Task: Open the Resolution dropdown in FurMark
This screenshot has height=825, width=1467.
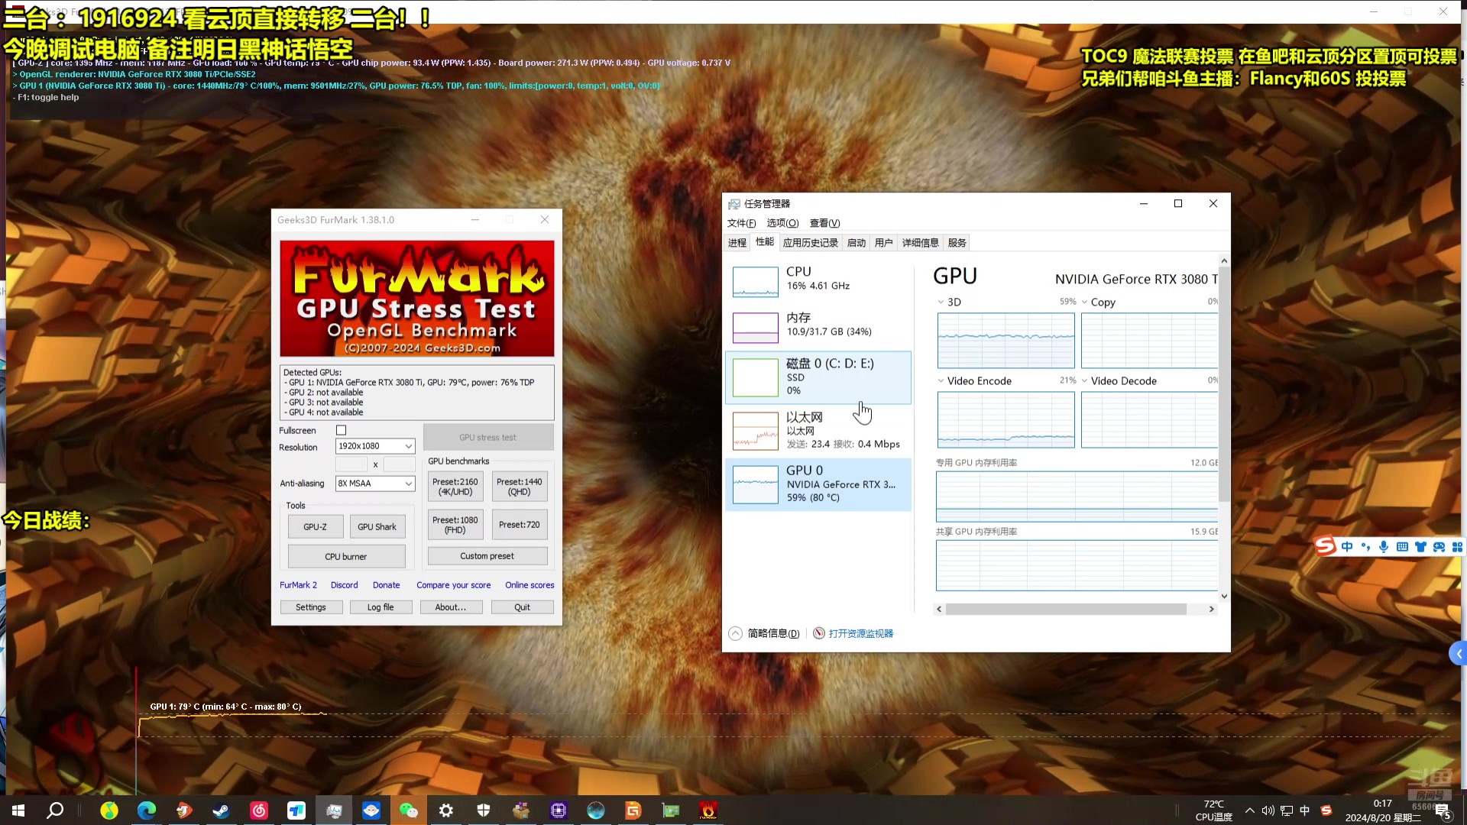Action: tap(375, 446)
